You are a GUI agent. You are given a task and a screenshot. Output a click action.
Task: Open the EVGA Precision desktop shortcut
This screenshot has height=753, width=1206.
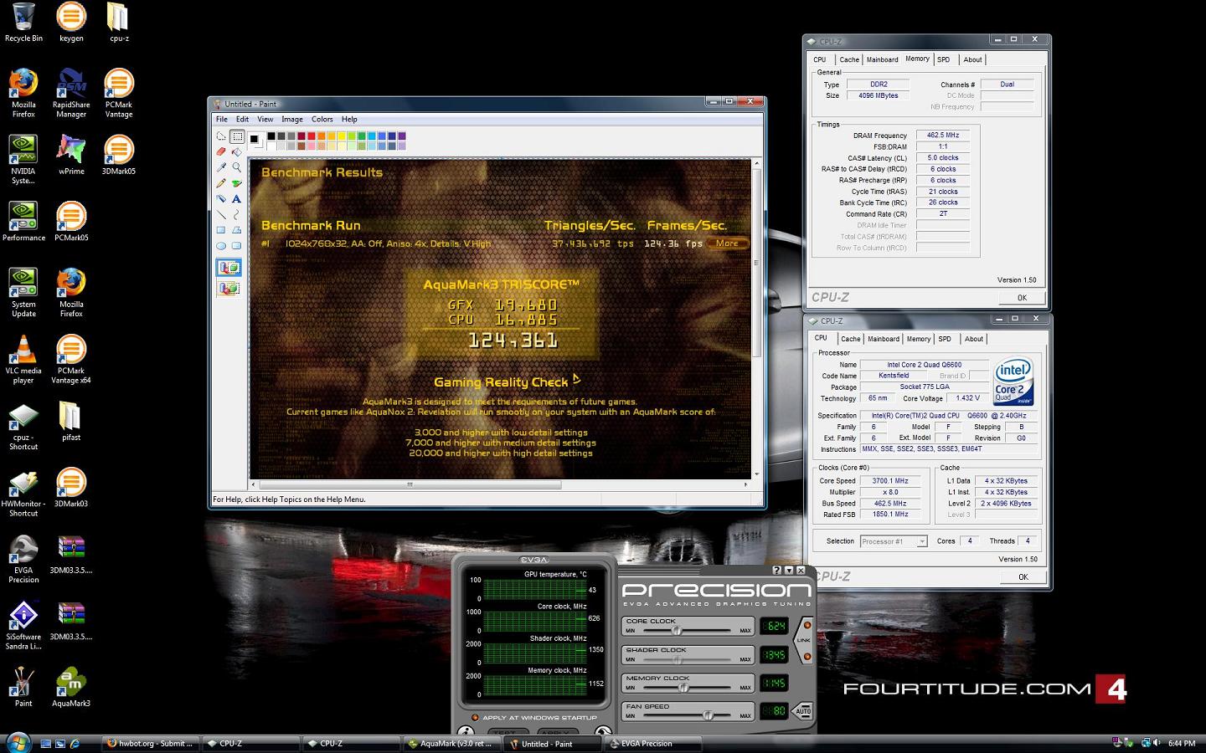[x=23, y=559]
